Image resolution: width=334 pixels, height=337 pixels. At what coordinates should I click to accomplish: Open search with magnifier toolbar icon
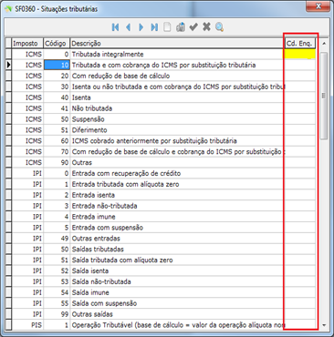pos(219,27)
